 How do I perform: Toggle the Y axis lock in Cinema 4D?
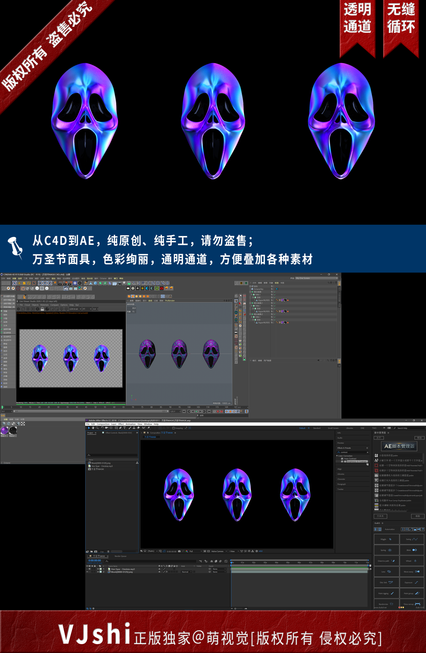45,283
